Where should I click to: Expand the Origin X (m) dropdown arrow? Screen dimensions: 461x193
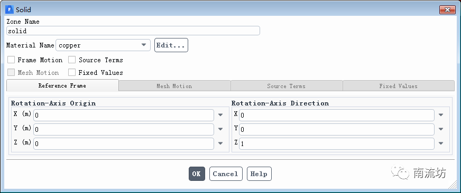click(220, 115)
